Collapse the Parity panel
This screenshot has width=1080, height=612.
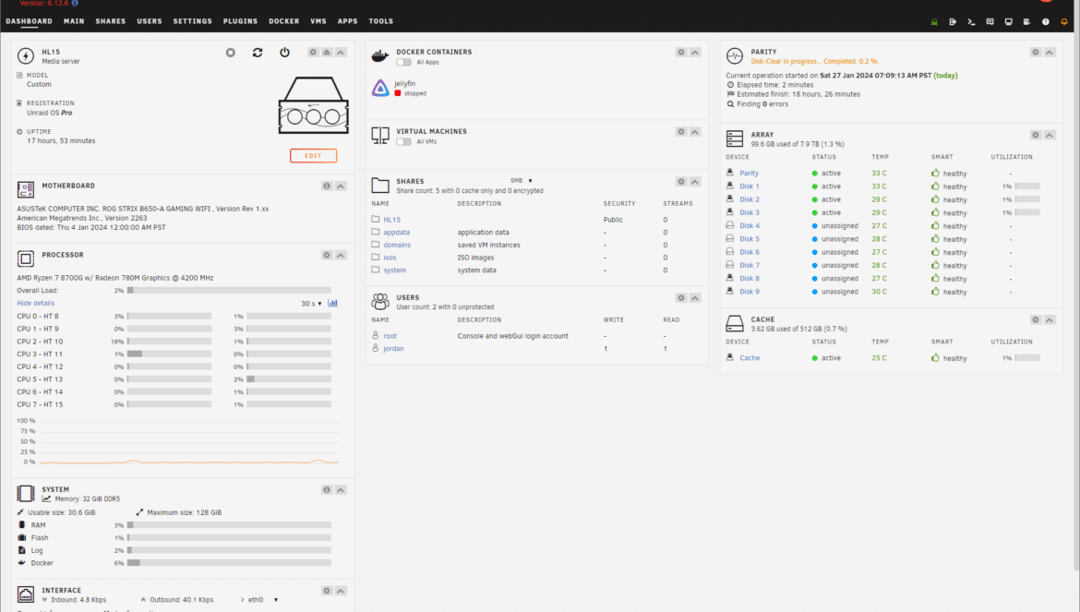point(1050,53)
